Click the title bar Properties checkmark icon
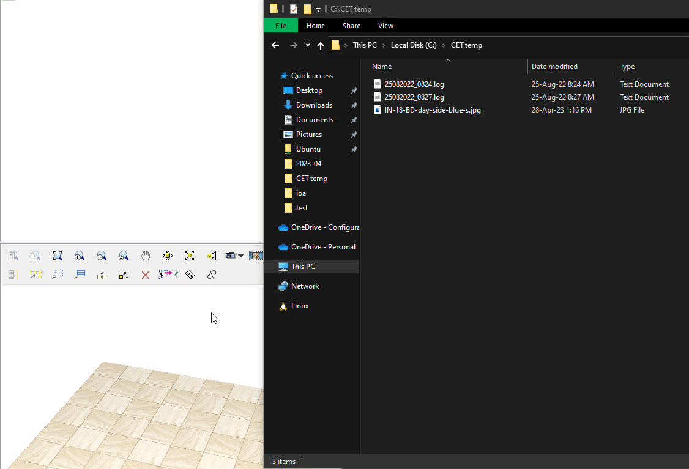Screen dimensions: 689x469 (x=294, y=9)
